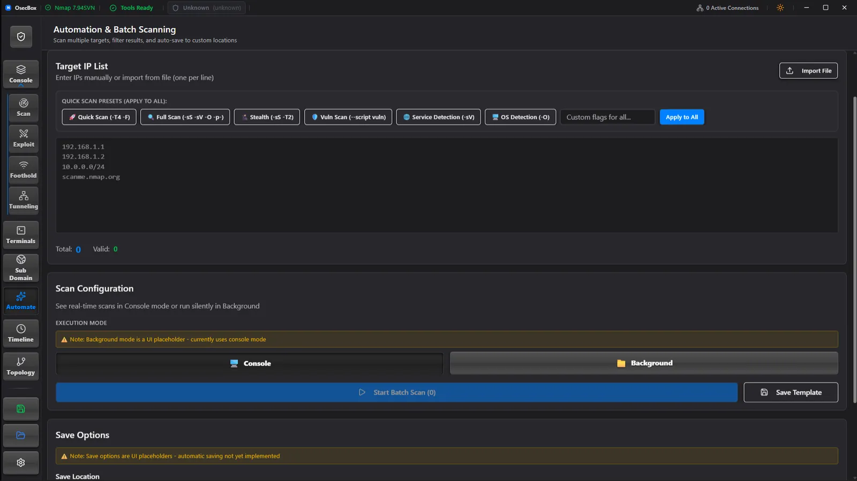Click the Automation & Batch Scanning heading
The width and height of the screenshot is (857, 481).
click(x=115, y=29)
